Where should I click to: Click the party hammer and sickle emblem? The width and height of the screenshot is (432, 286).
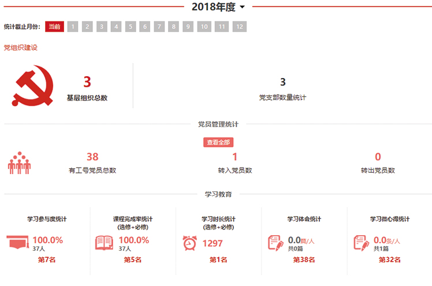pyautogui.click(x=32, y=86)
